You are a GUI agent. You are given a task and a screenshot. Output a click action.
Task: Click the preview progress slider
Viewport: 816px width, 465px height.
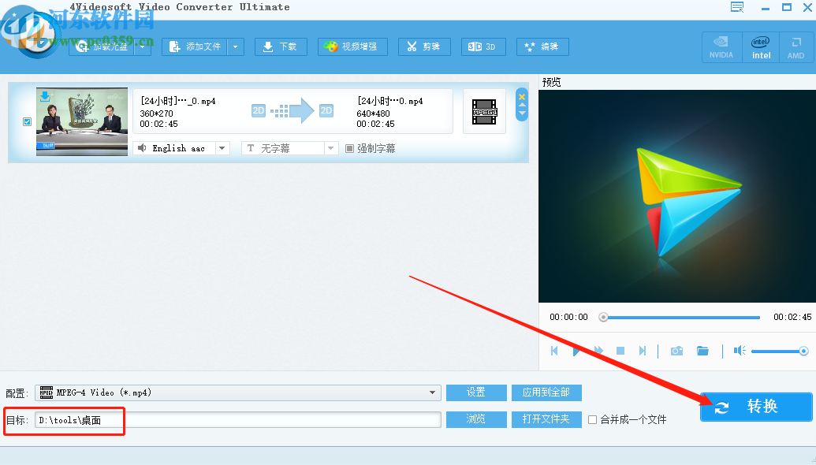[x=681, y=318]
